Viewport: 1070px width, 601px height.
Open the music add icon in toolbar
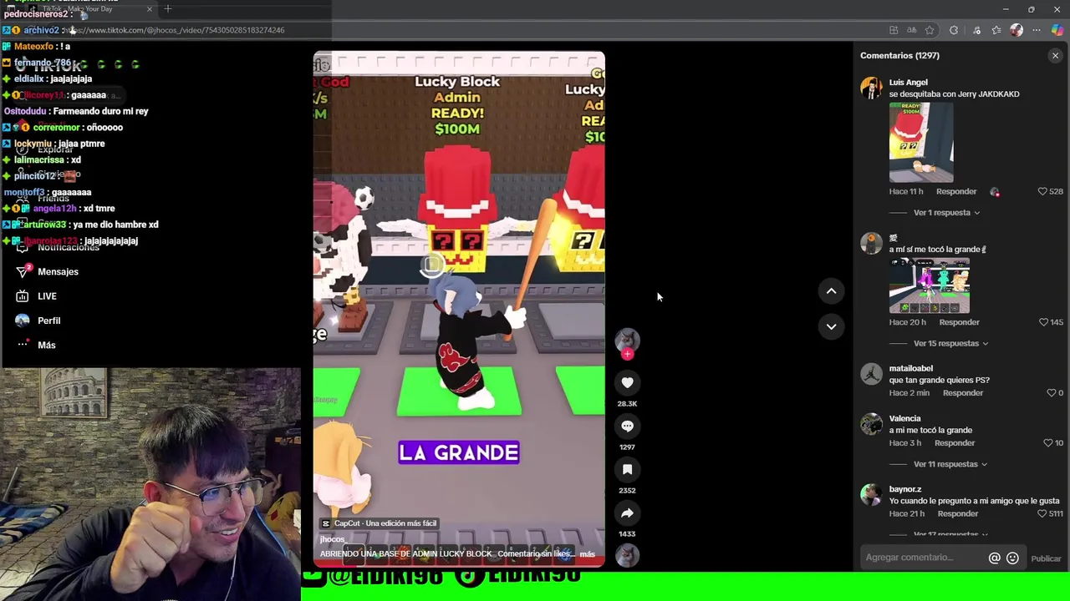click(976, 30)
